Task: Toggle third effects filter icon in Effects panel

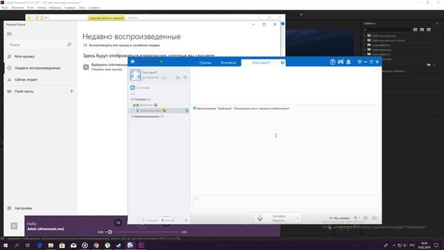Action: [429, 29]
